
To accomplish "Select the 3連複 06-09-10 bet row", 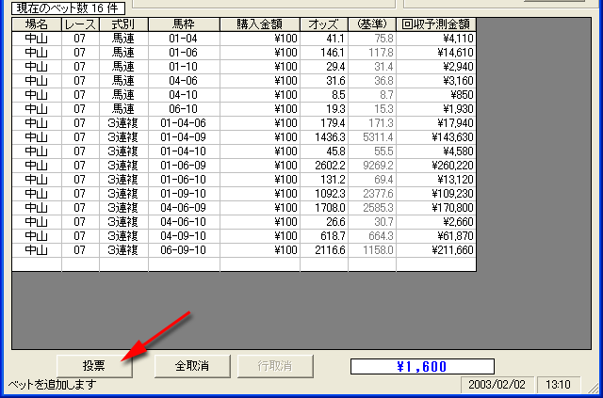I will 184,250.
